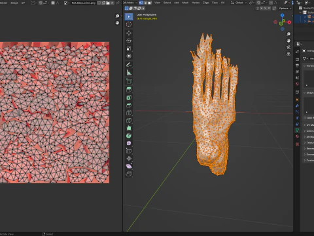Select the Annotate pencil tool
The width and height of the screenshot is (314, 236).
pos(129,65)
